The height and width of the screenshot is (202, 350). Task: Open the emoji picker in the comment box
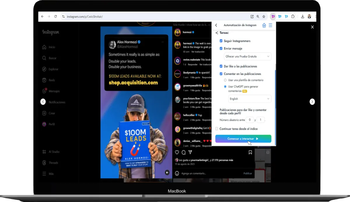(177, 173)
